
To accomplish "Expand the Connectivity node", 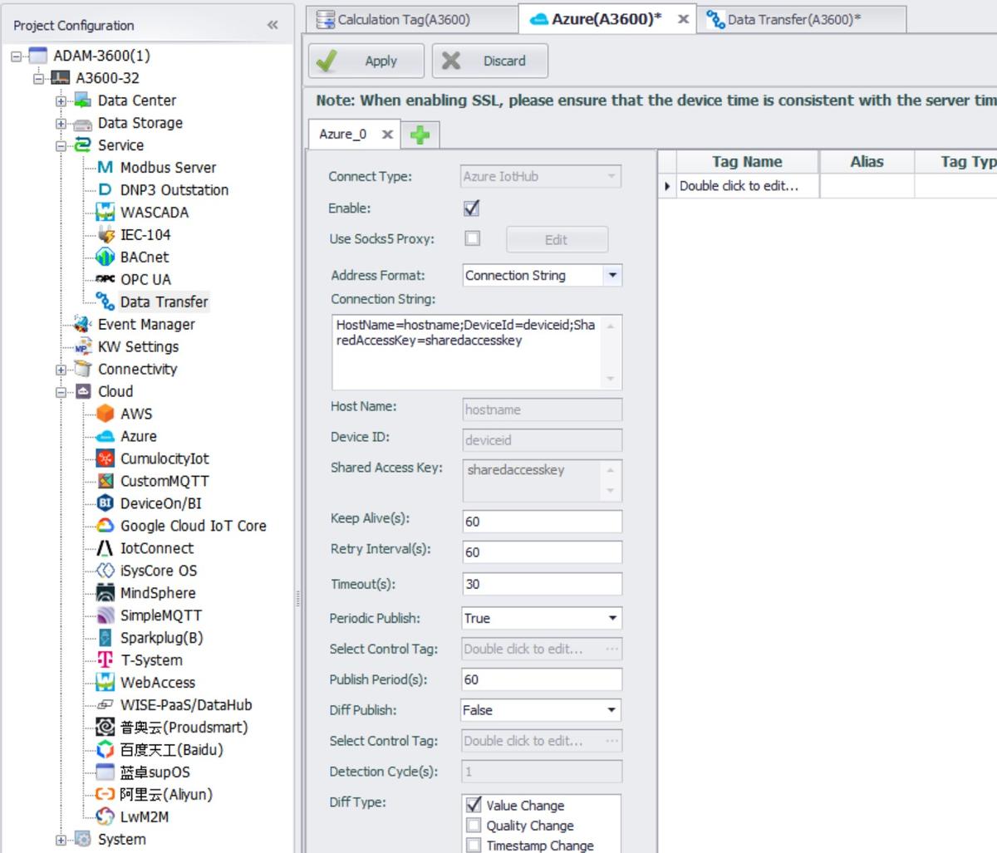I will click(61, 370).
